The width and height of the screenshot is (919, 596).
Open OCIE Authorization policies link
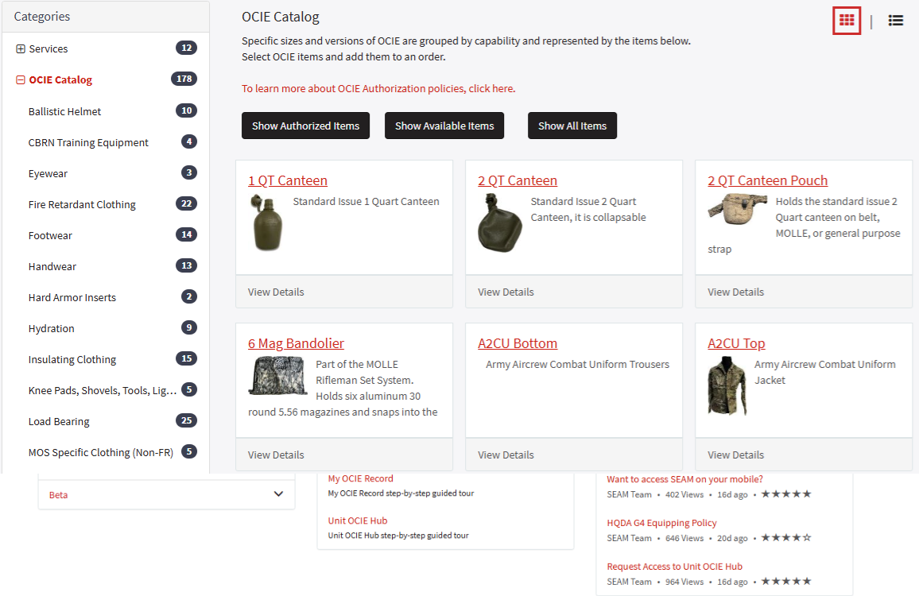coord(378,89)
